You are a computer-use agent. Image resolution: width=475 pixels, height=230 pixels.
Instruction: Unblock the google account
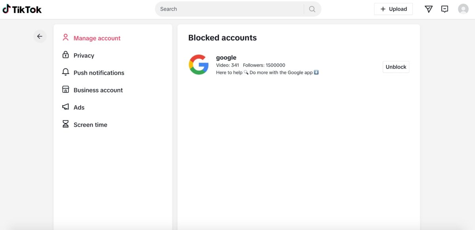(396, 67)
